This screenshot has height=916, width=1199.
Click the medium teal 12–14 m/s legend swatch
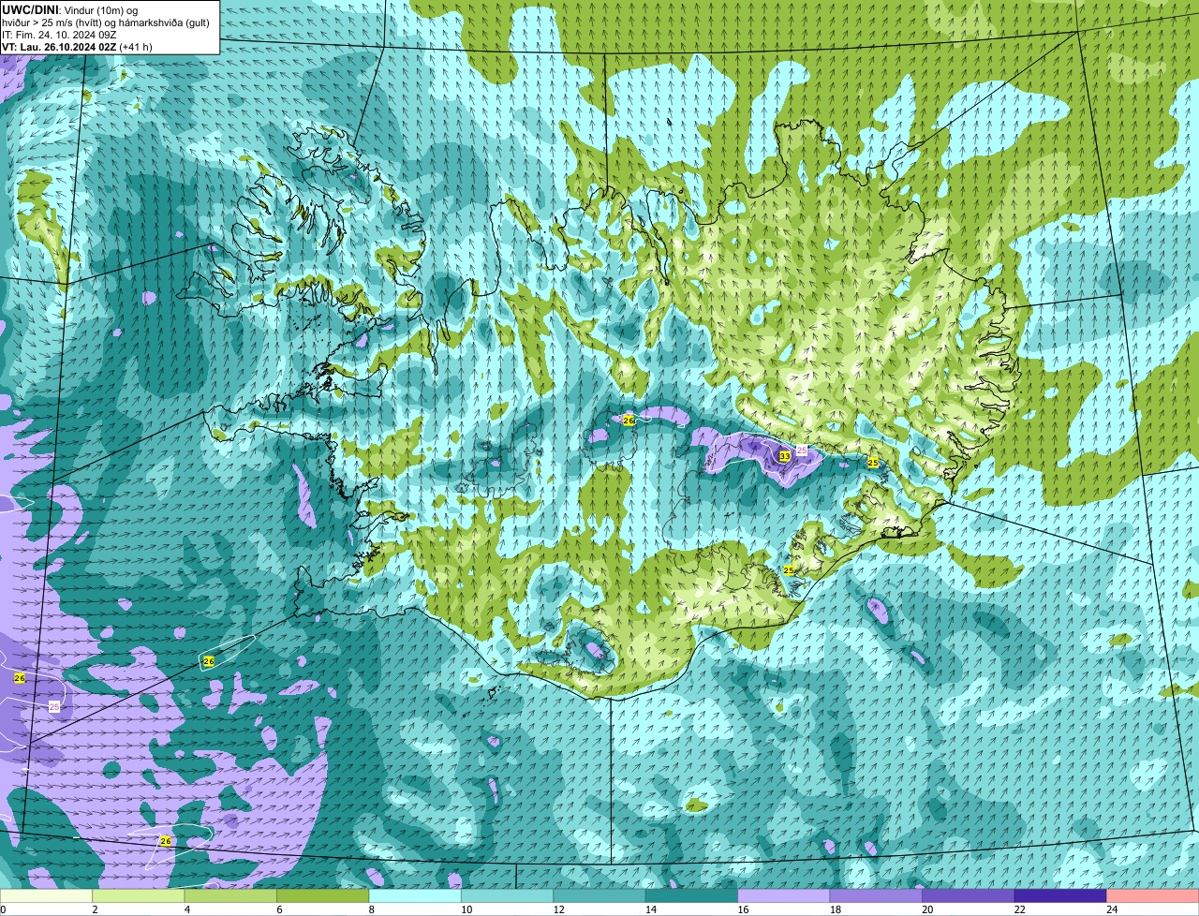pyautogui.click(x=600, y=895)
